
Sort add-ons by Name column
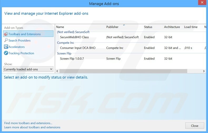(60, 27)
